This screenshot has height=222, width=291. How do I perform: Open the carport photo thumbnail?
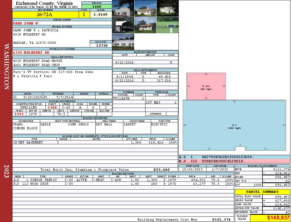pos(123,25)
